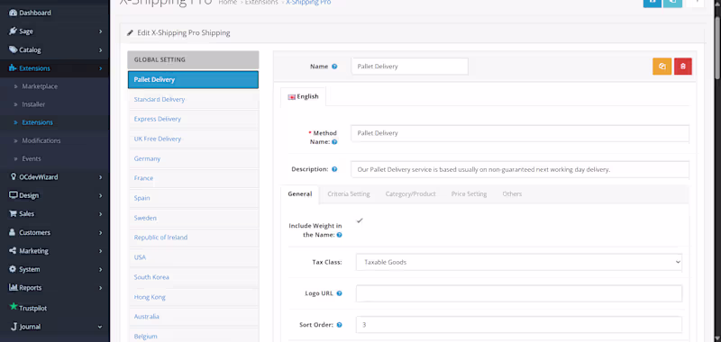This screenshot has width=721, height=342.
Task: Select Republic of Ireland shipping method
Action: [193, 238]
